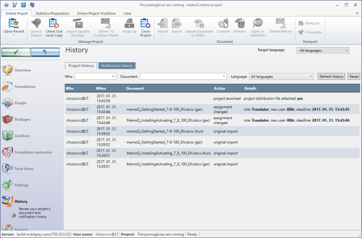The height and width of the screenshot is (238, 362).
Task: Click the Refresh history button
Action: point(331,76)
